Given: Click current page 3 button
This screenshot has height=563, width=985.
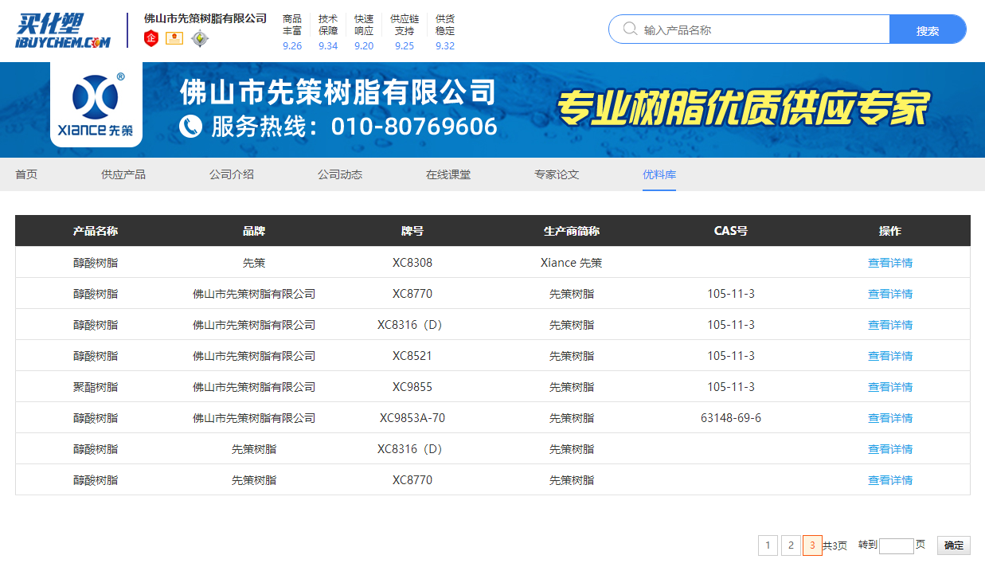Looking at the screenshot, I should (812, 545).
